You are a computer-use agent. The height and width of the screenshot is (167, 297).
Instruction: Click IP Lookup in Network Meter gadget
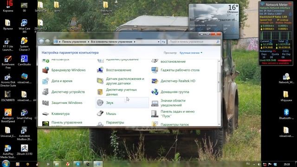(x=283, y=20)
